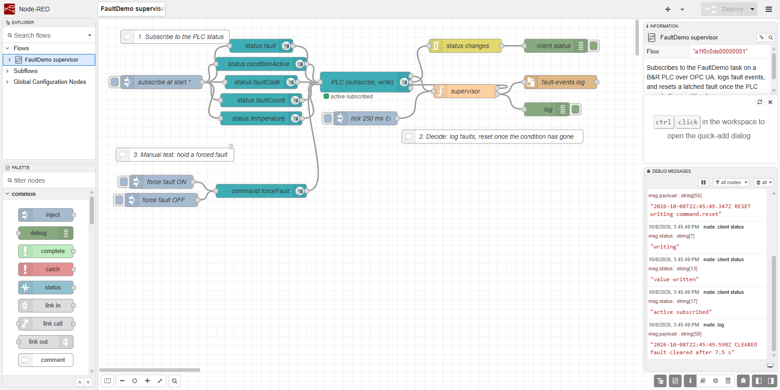Click the Deploy button
This screenshot has width=780, height=390.
[x=725, y=9]
